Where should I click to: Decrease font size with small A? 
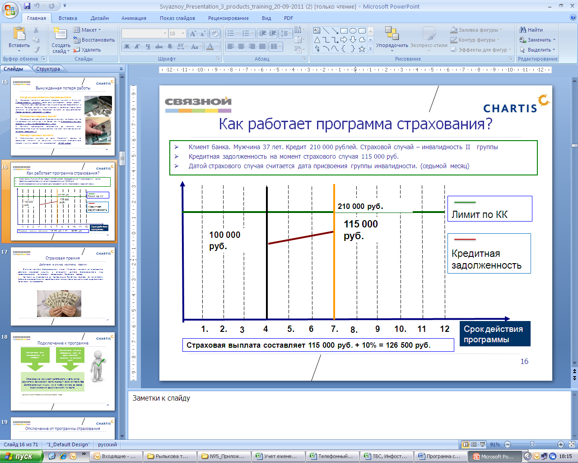(202, 33)
